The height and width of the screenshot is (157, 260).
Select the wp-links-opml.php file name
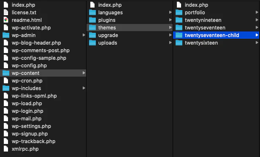tap(34, 96)
